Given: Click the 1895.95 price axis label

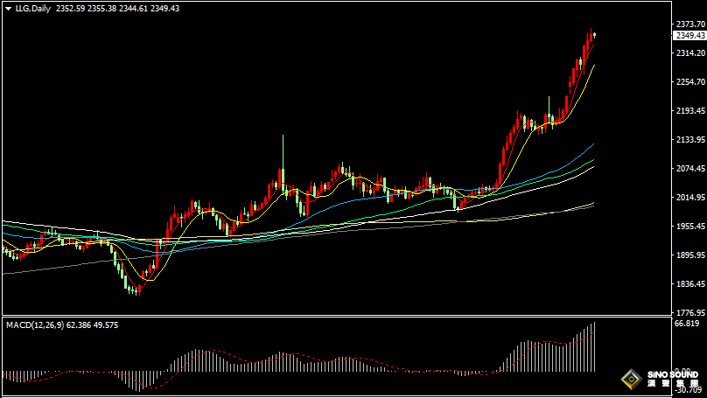Looking at the screenshot, I should click(x=689, y=255).
